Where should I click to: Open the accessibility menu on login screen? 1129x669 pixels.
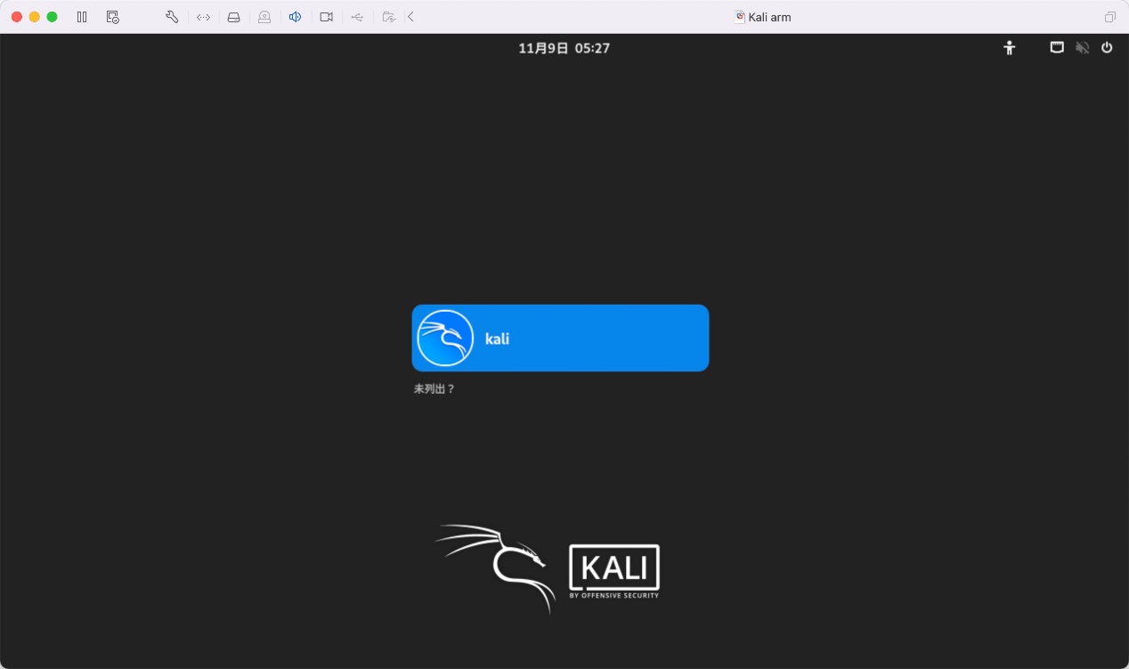tap(1009, 48)
